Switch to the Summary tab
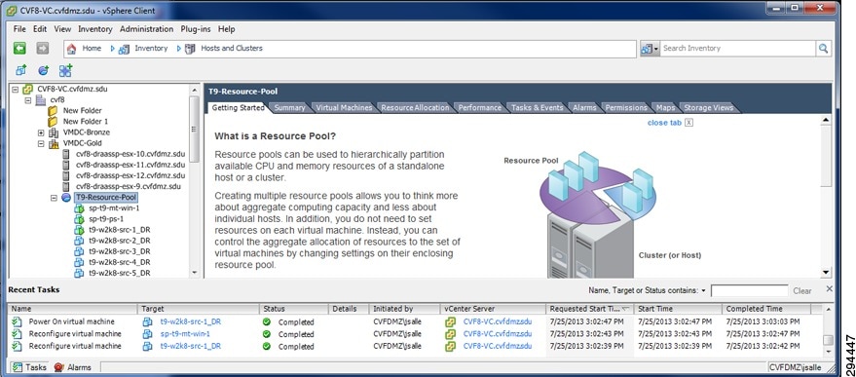The image size is (856, 377). click(x=289, y=107)
